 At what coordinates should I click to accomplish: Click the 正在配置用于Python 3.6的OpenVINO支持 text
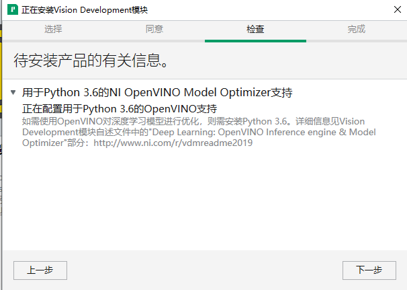tap(120, 109)
